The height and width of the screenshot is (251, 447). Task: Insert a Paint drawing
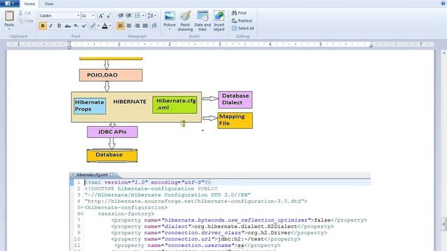click(185, 21)
